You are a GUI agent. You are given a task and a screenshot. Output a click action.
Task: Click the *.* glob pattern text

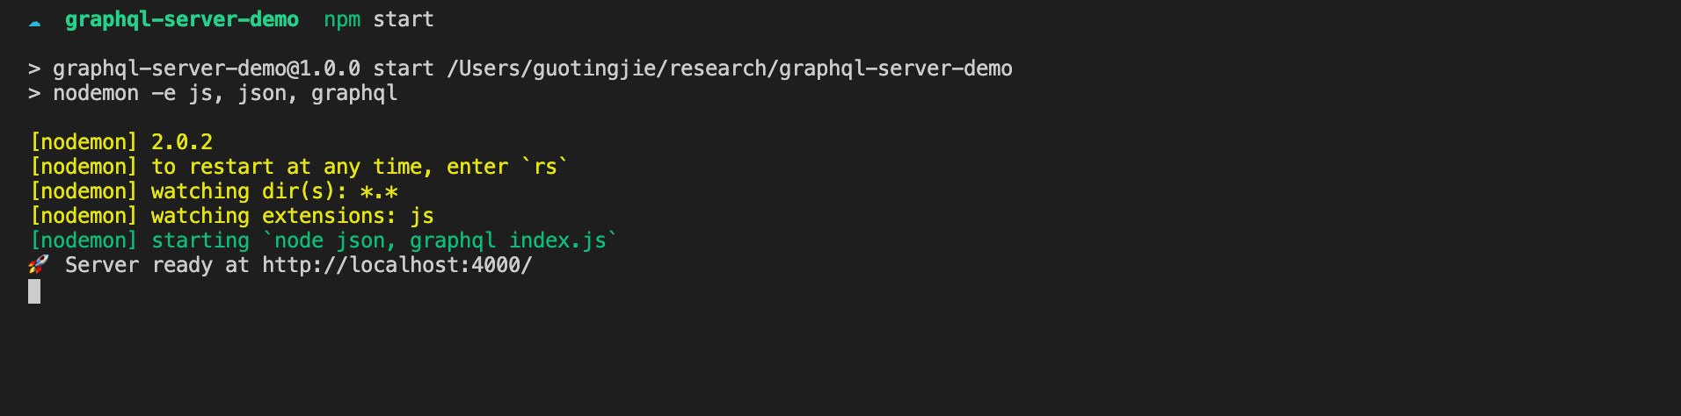(378, 191)
